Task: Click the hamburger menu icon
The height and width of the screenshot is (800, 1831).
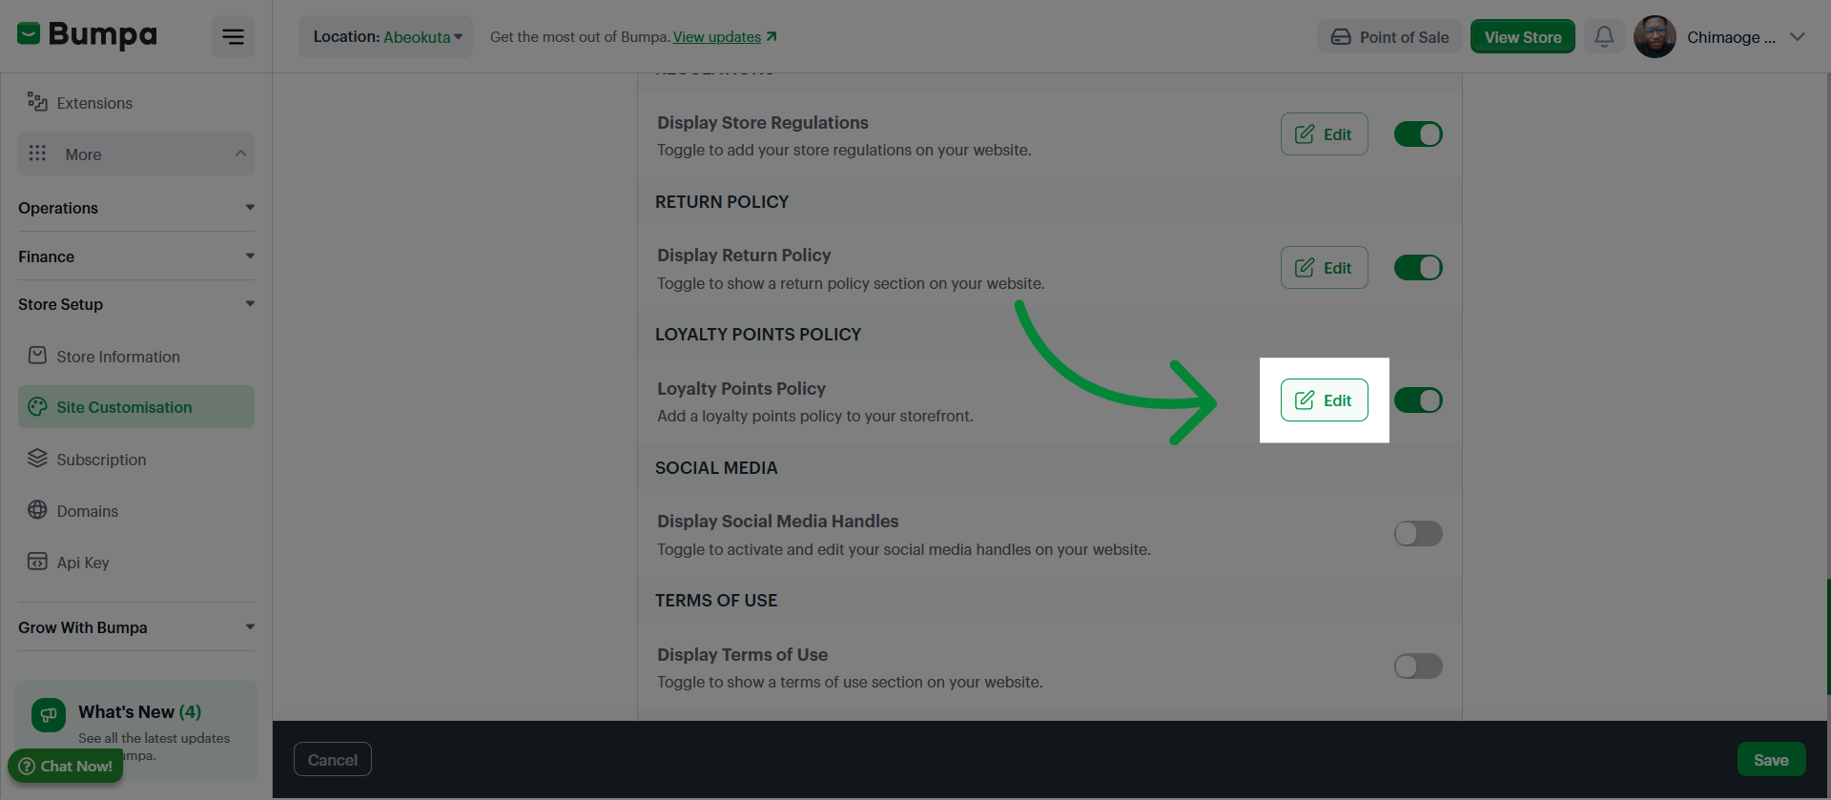Action: click(233, 37)
